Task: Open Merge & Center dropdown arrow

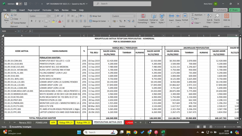Action: 108,21
